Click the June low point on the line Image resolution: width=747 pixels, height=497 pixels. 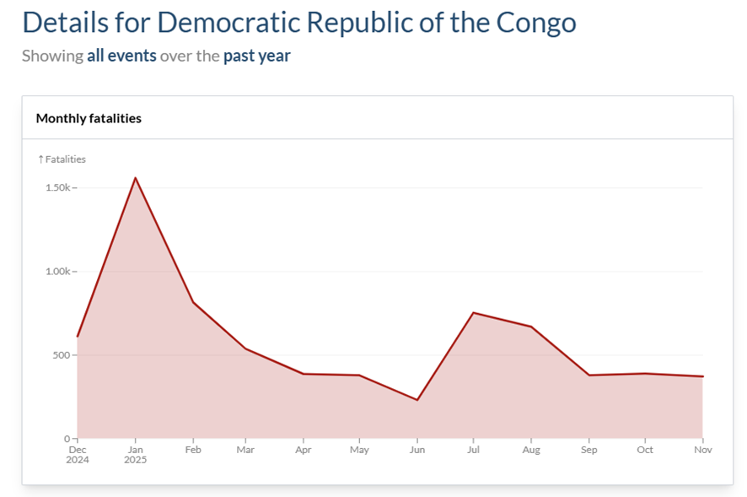417,400
